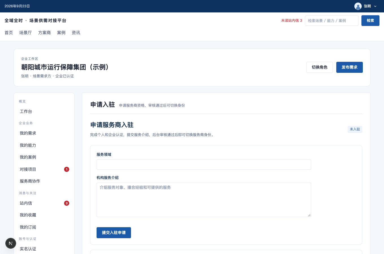Click into the 机构服务介绍 text area
This screenshot has width=384, height=254.
(204, 200)
